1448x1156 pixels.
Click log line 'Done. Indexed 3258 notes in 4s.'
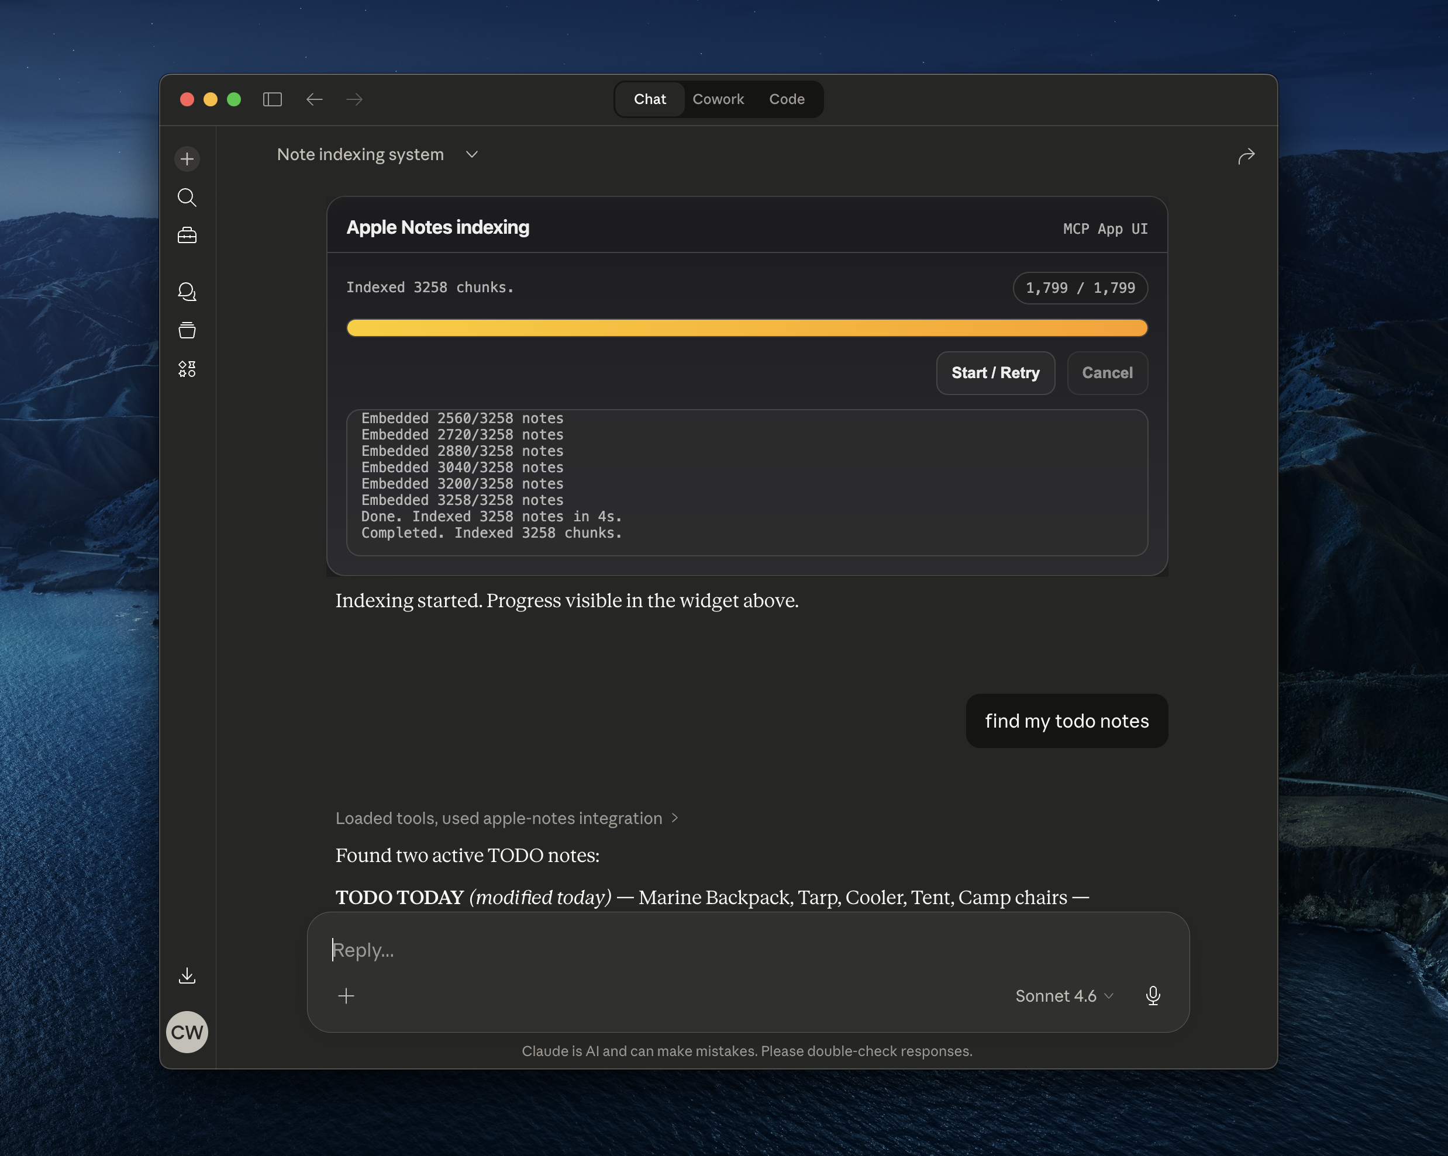click(x=492, y=516)
